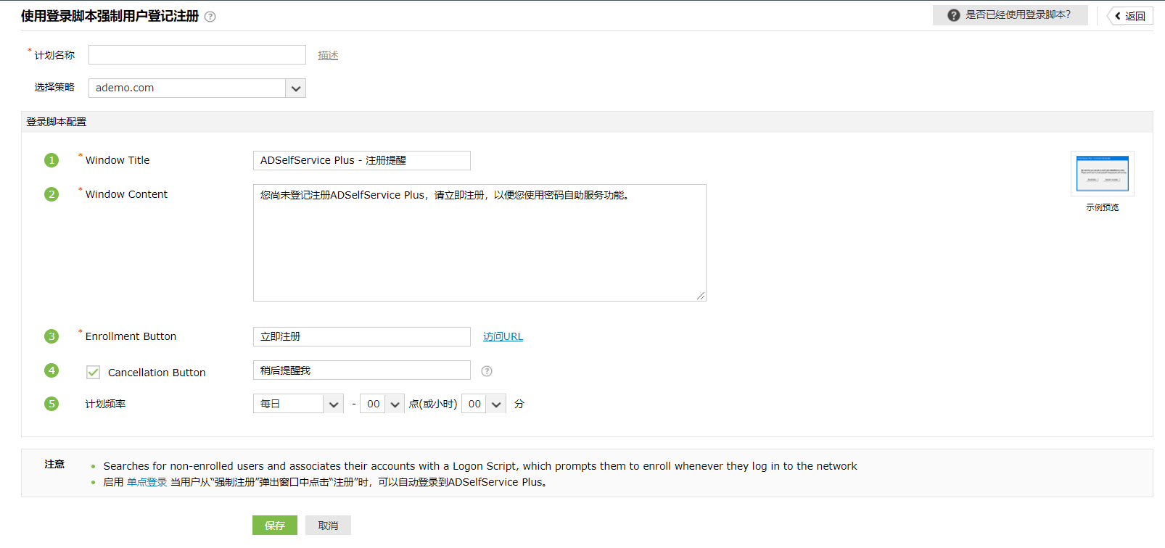The image size is (1165, 548).
Task: Open the 访问URL link
Action: pos(503,336)
